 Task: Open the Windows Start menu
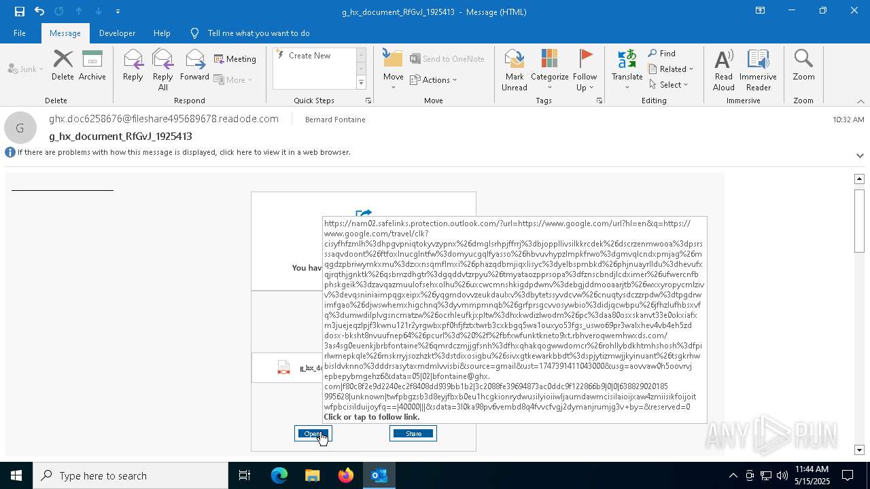16,475
